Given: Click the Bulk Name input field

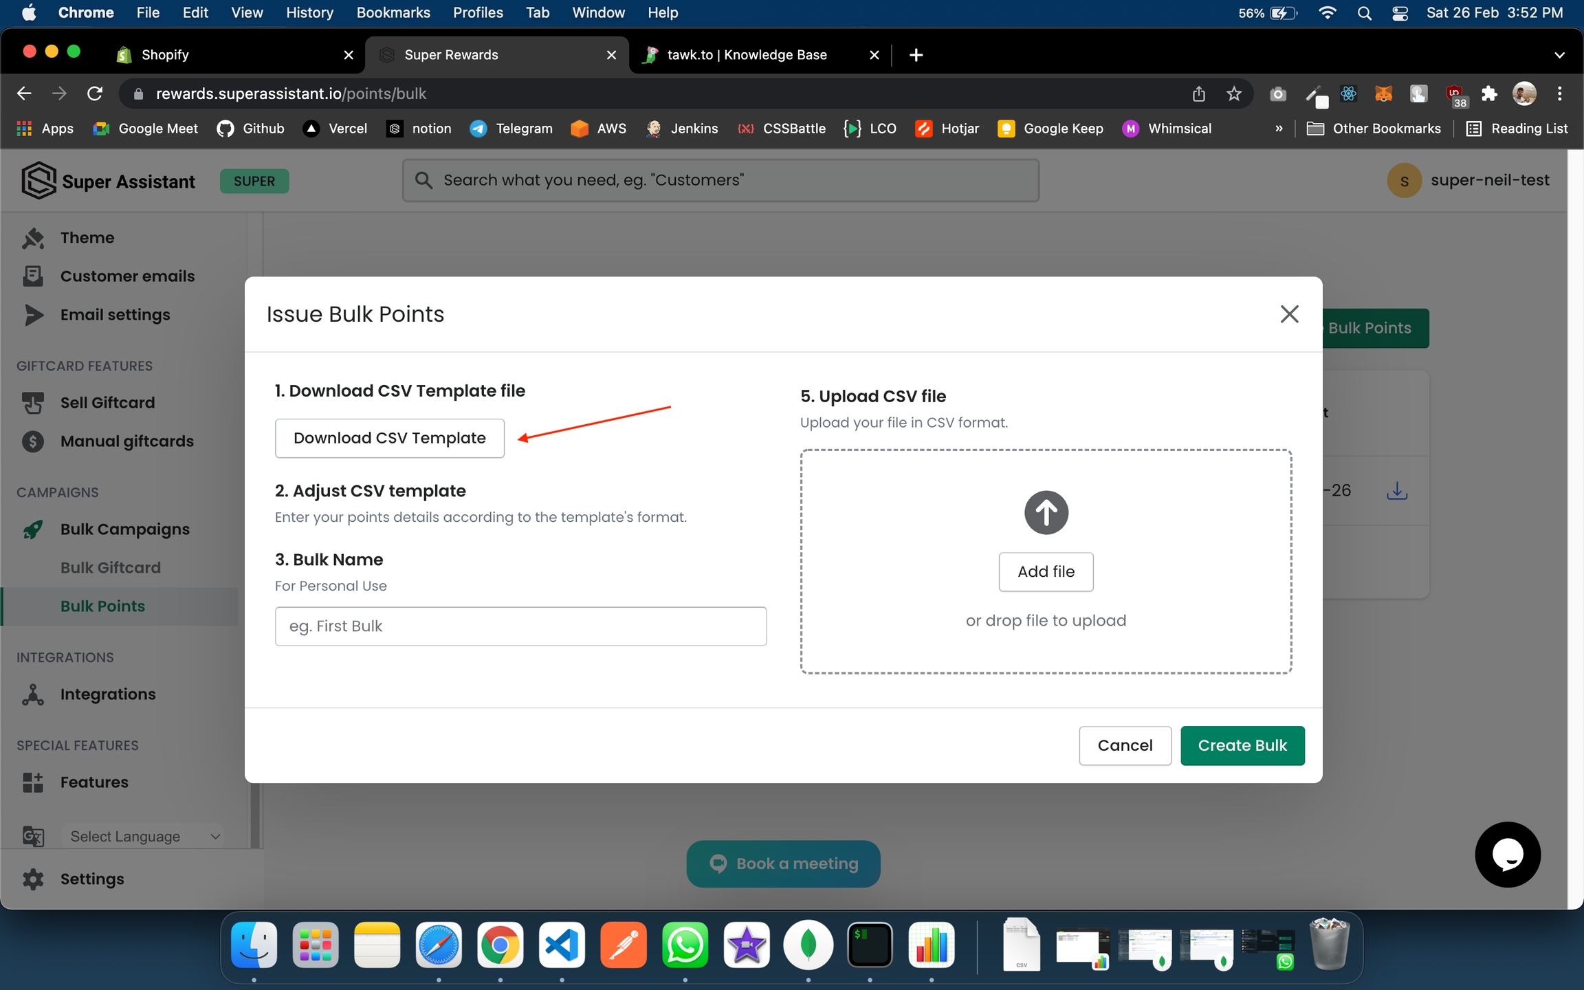Looking at the screenshot, I should [520, 626].
